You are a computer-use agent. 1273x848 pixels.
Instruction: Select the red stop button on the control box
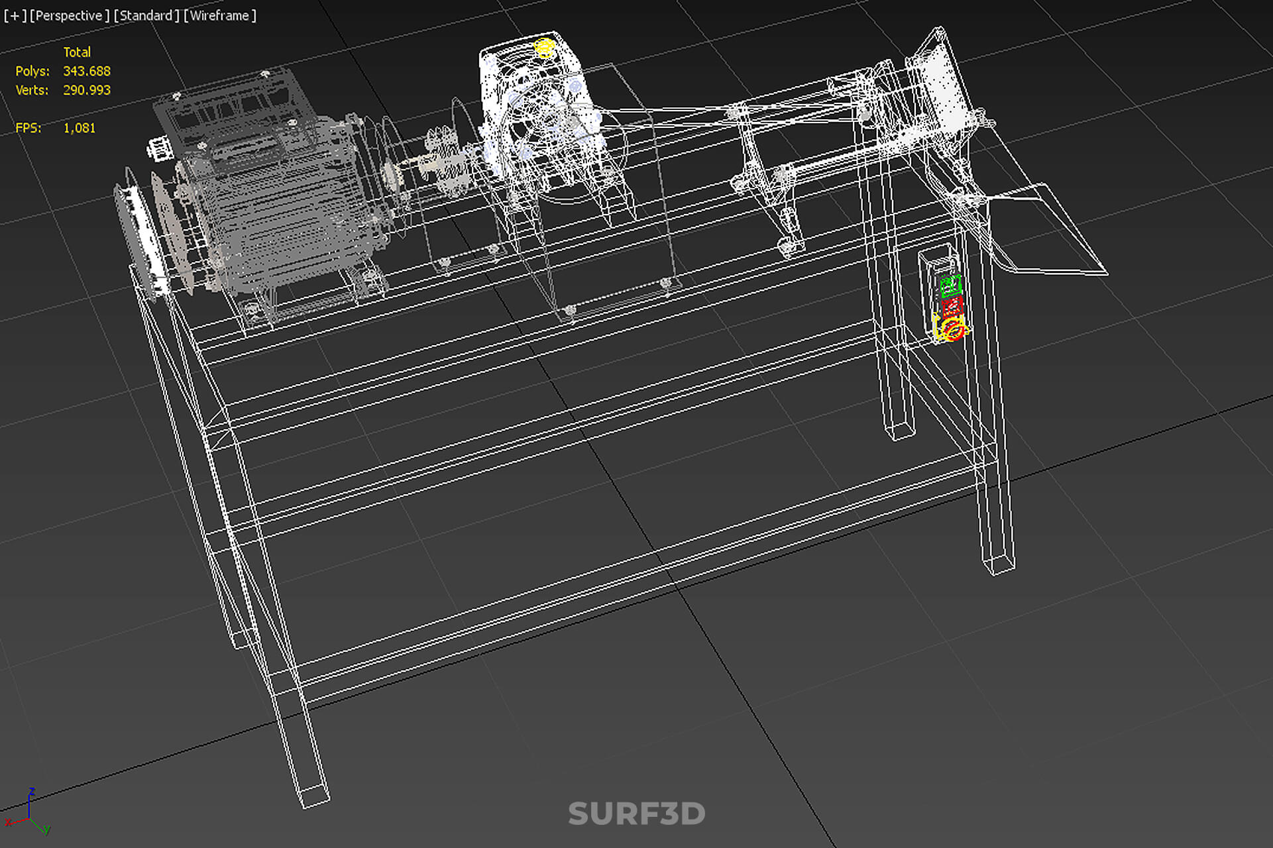click(x=952, y=306)
